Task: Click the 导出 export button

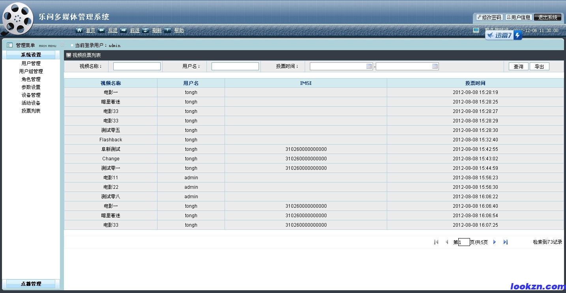Action: 539,67
